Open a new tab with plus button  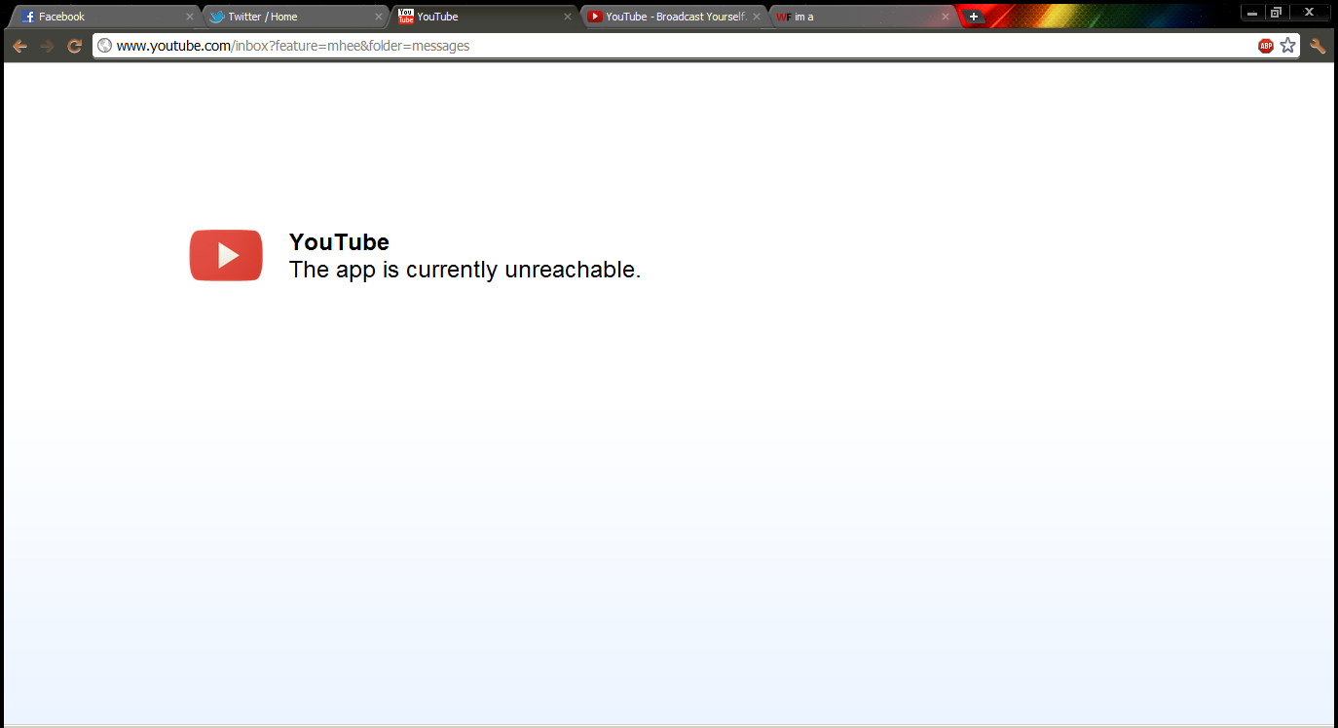[x=973, y=17]
